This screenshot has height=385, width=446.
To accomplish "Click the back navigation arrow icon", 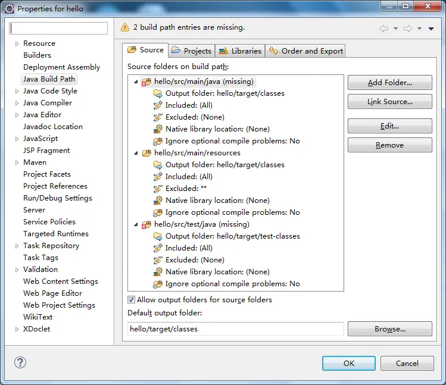I will point(384,29).
